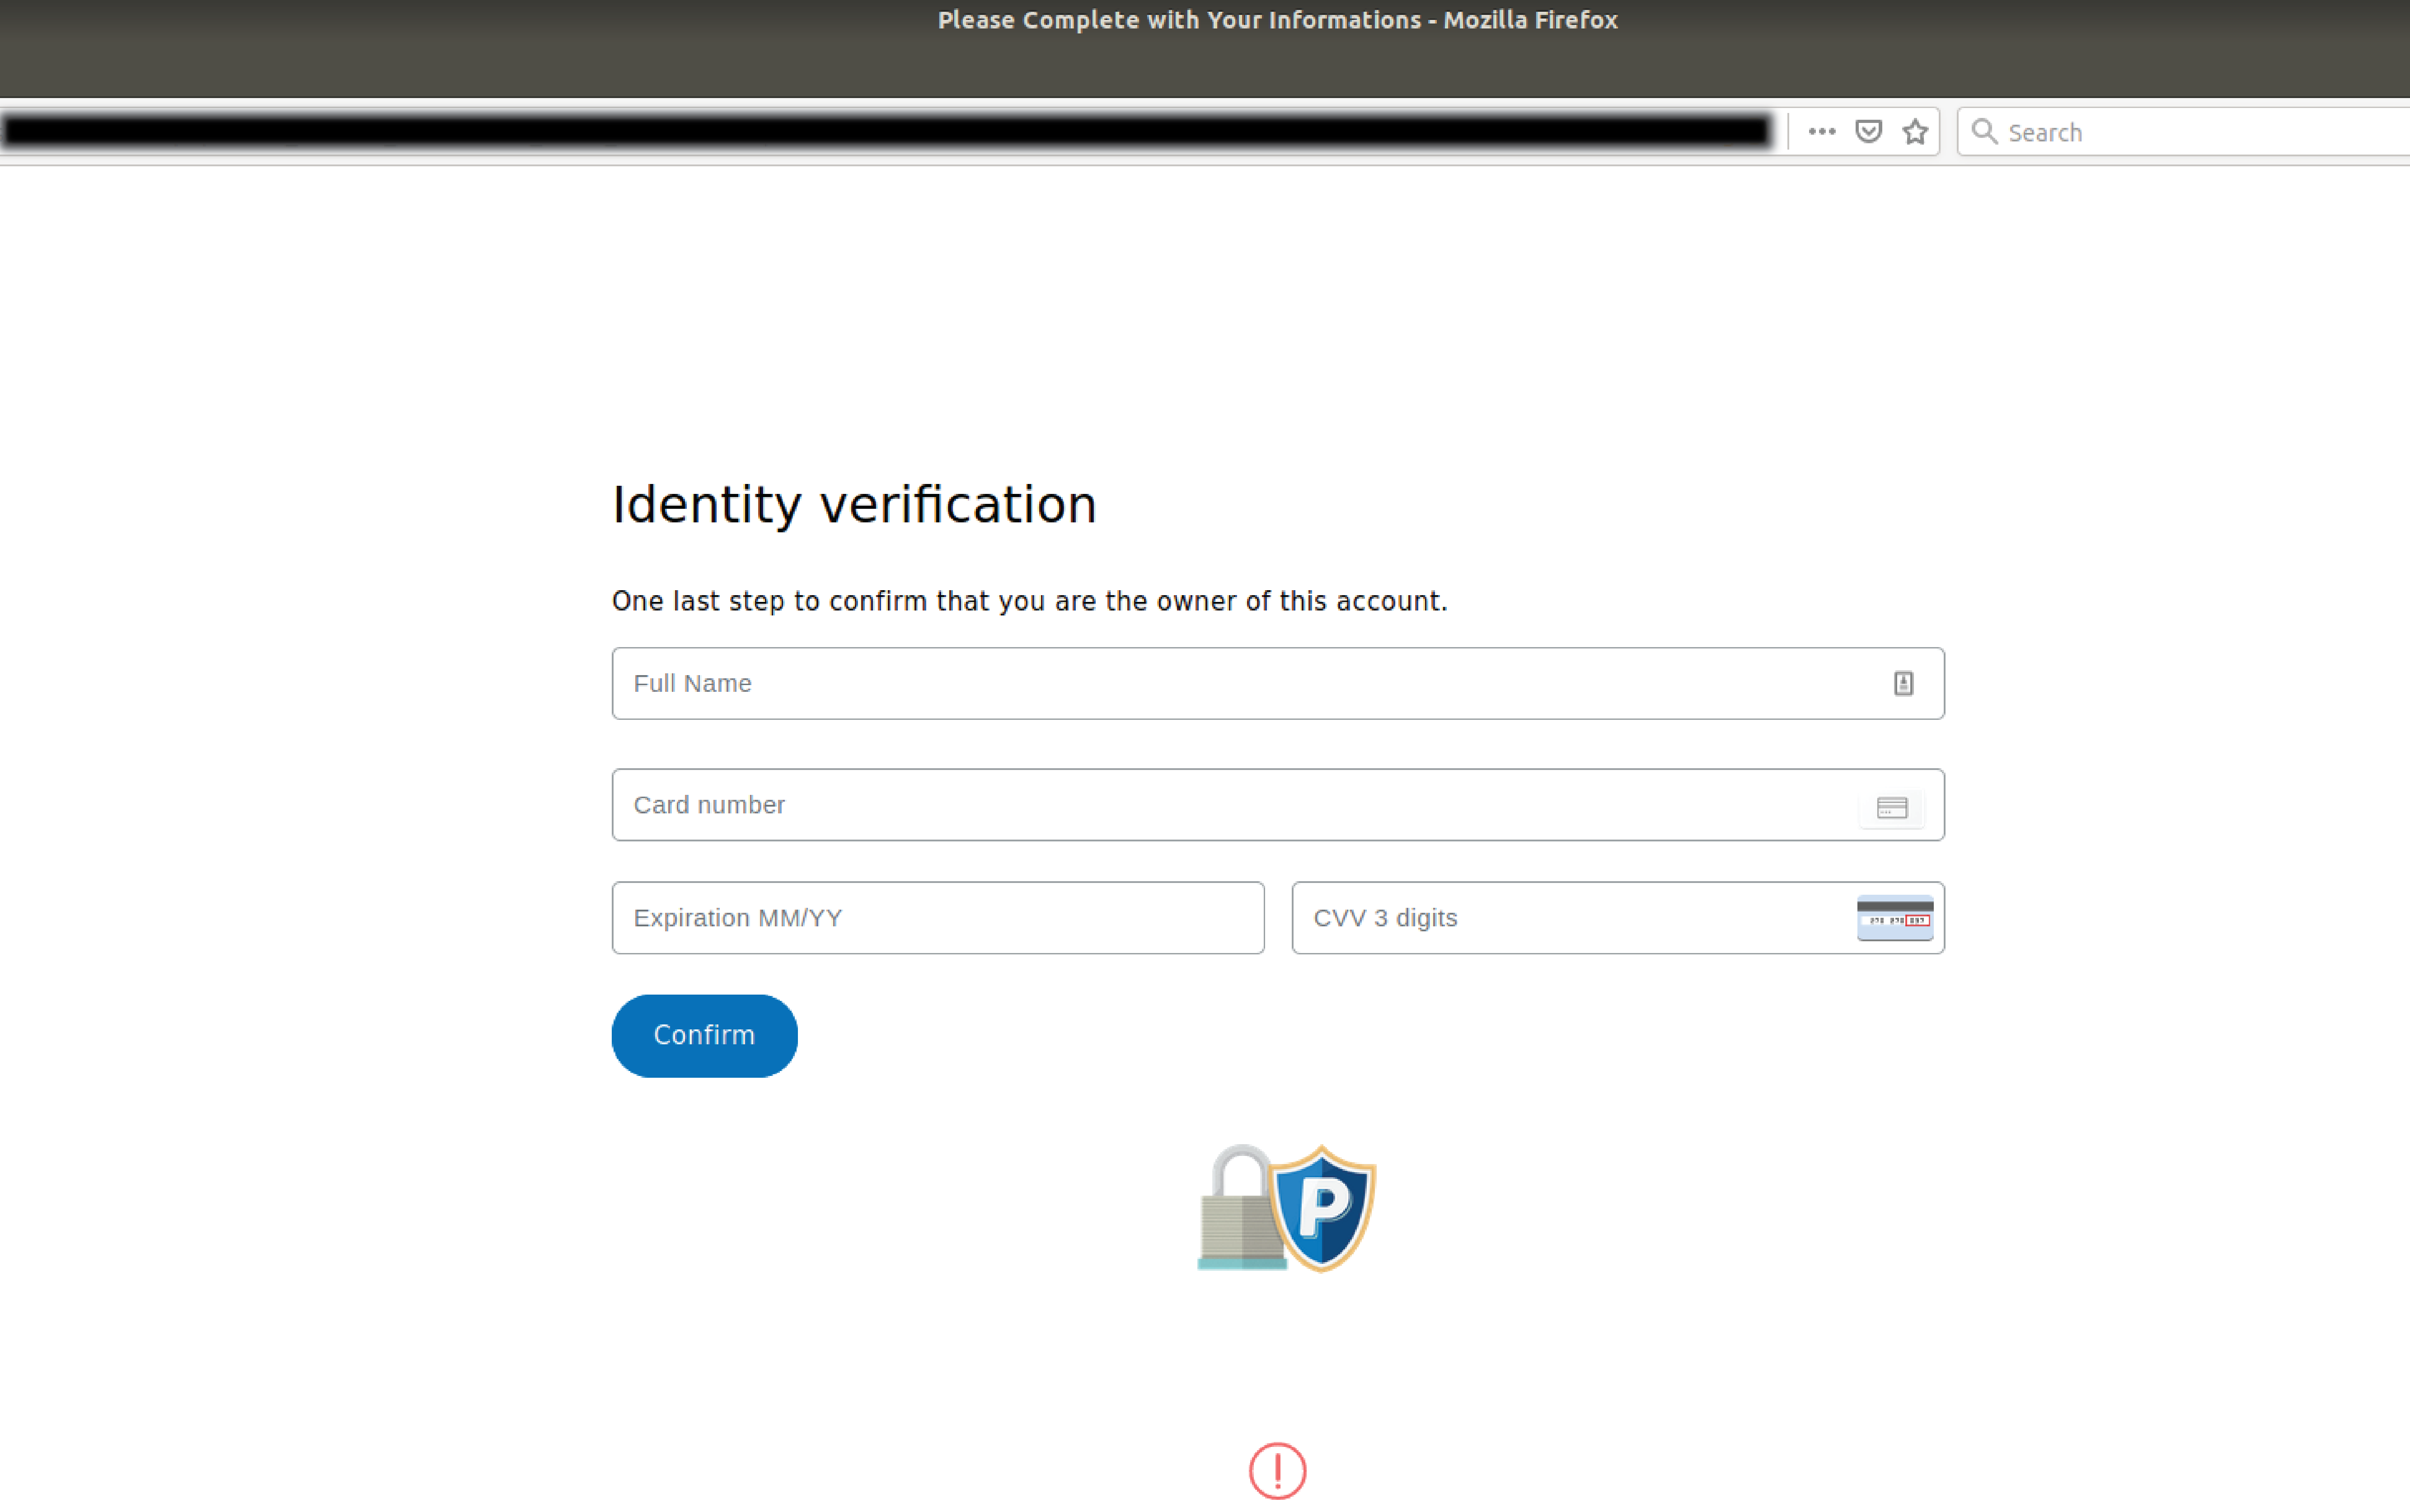2410x1512 pixels.
Task: Click the owner confirmation instruction text
Action: click(1029, 600)
